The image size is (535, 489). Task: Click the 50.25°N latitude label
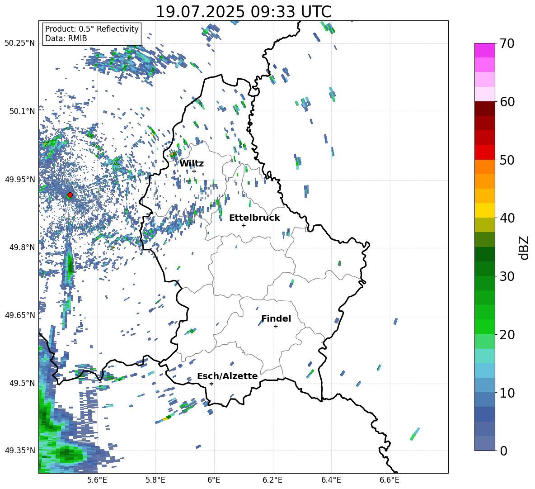(20, 43)
